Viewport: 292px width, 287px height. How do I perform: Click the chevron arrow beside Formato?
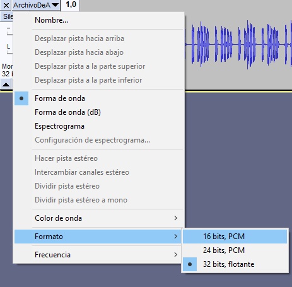tap(176, 237)
